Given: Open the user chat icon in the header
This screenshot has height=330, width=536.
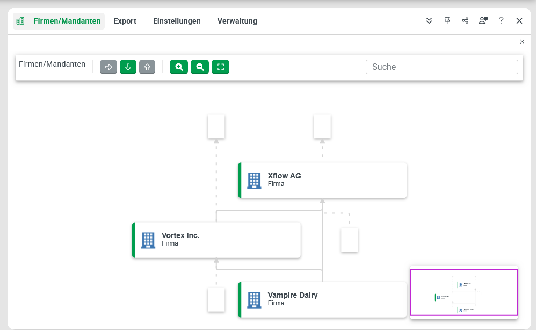Looking at the screenshot, I should click(x=483, y=21).
